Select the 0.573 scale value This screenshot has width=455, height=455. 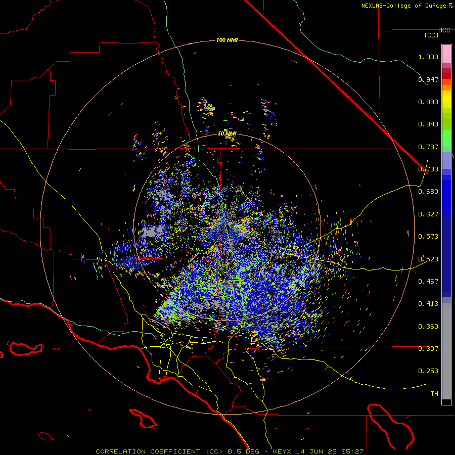(428, 237)
